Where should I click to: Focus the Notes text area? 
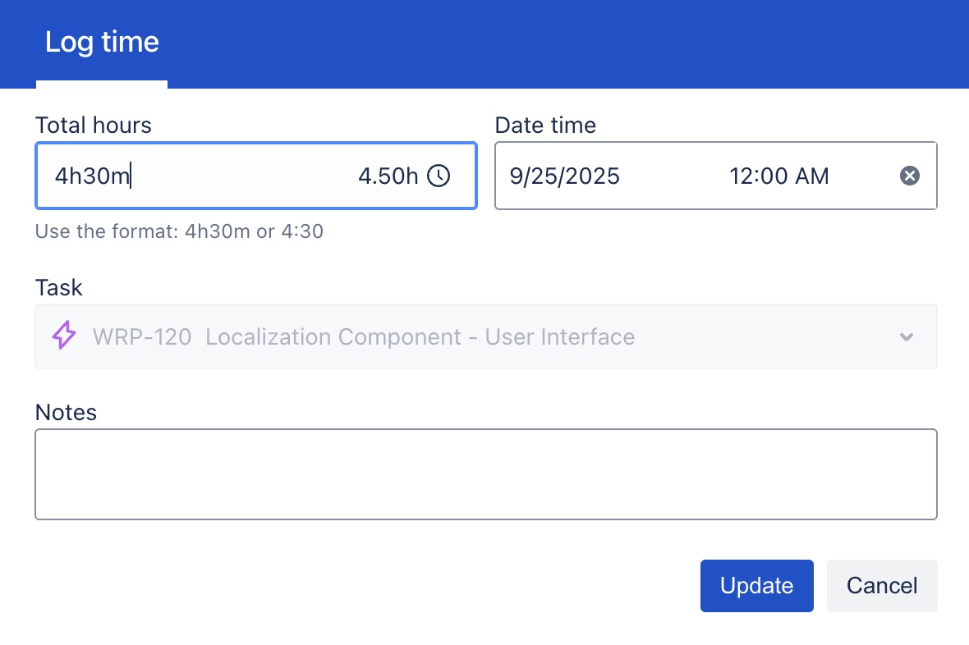point(485,474)
